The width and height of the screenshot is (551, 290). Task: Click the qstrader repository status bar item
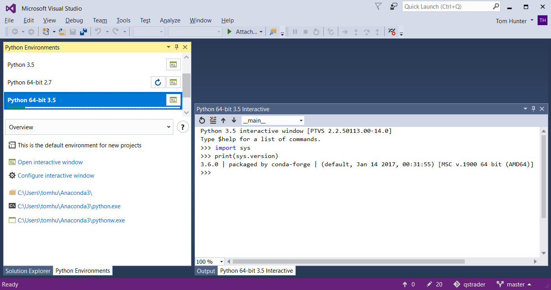(469, 284)
